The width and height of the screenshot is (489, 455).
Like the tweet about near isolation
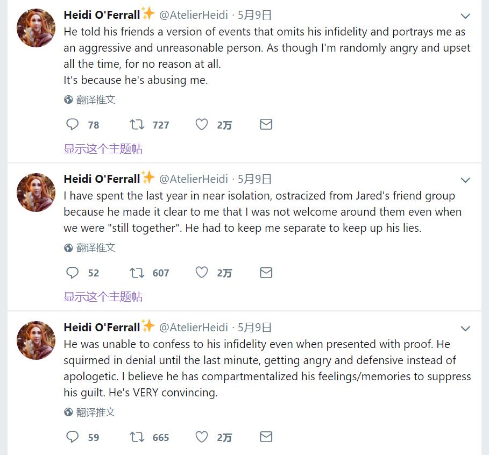point(202,273)
